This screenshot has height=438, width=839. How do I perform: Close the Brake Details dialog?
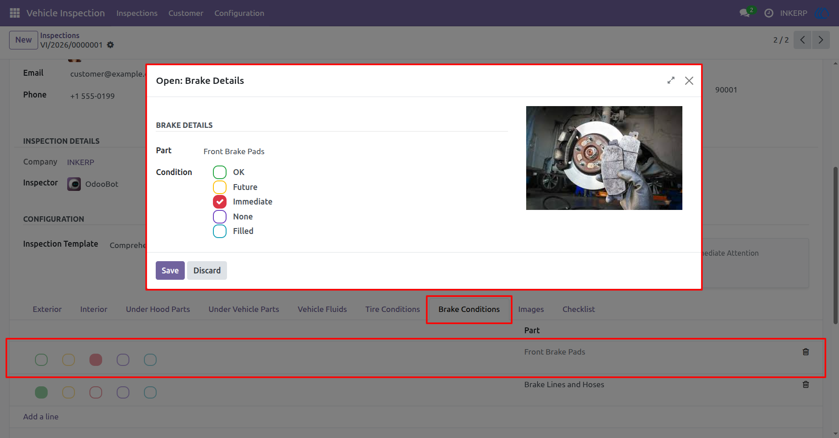coord(689,81)
